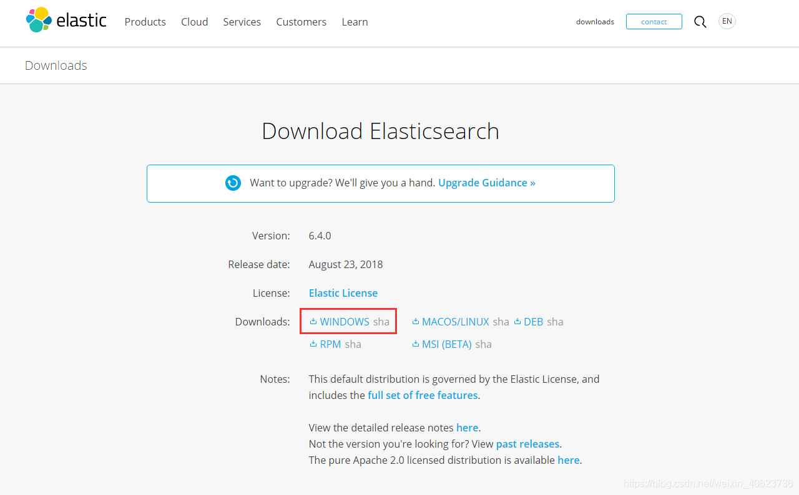Click the download icon beside MACOS/LINUX

click(416, 322)
